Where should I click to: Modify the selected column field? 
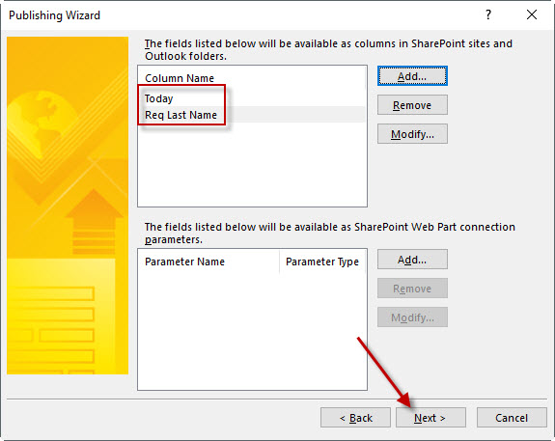(412, 134)
